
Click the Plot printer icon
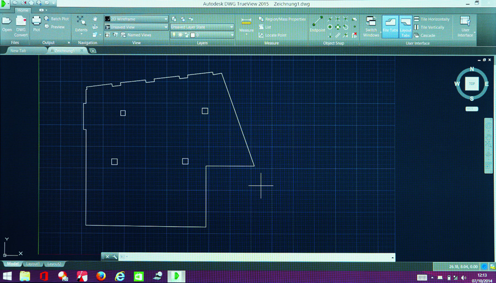[x=36, y=23]
